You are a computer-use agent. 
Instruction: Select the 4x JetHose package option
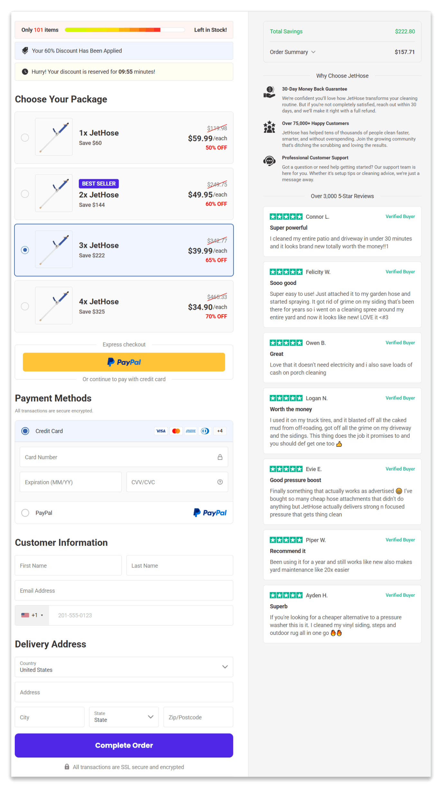point(25,307)
